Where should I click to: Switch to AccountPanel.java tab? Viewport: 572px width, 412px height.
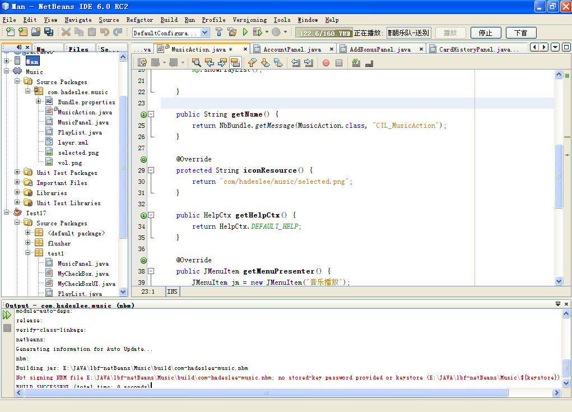point(292,49)
